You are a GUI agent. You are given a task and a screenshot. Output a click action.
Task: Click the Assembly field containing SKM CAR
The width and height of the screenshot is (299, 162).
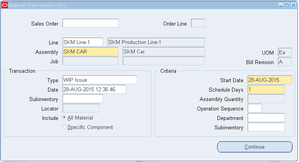click(x=90, y=52)
